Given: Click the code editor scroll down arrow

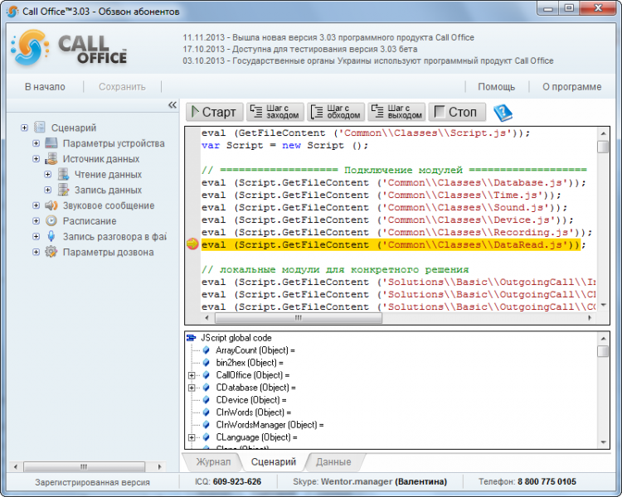Looking at the screenshot, I should [604, 305].
